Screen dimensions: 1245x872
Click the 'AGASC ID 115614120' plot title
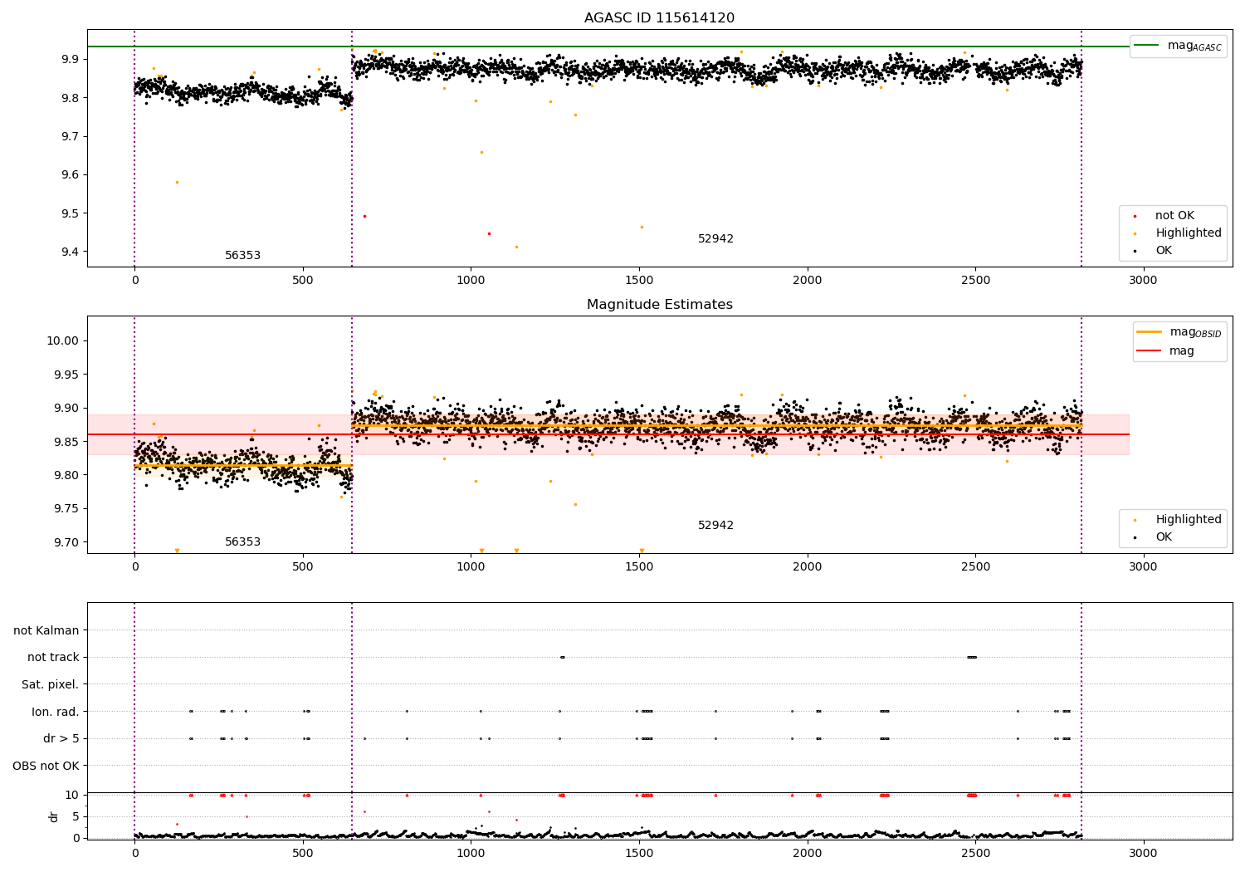659,18
